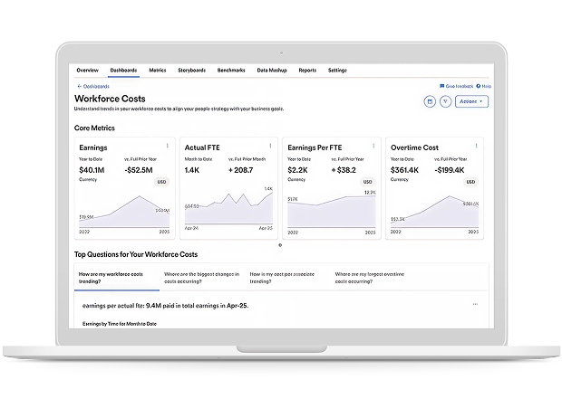
Task: Switch to Data Mashup tab
Action: click(x=272, y=71)
